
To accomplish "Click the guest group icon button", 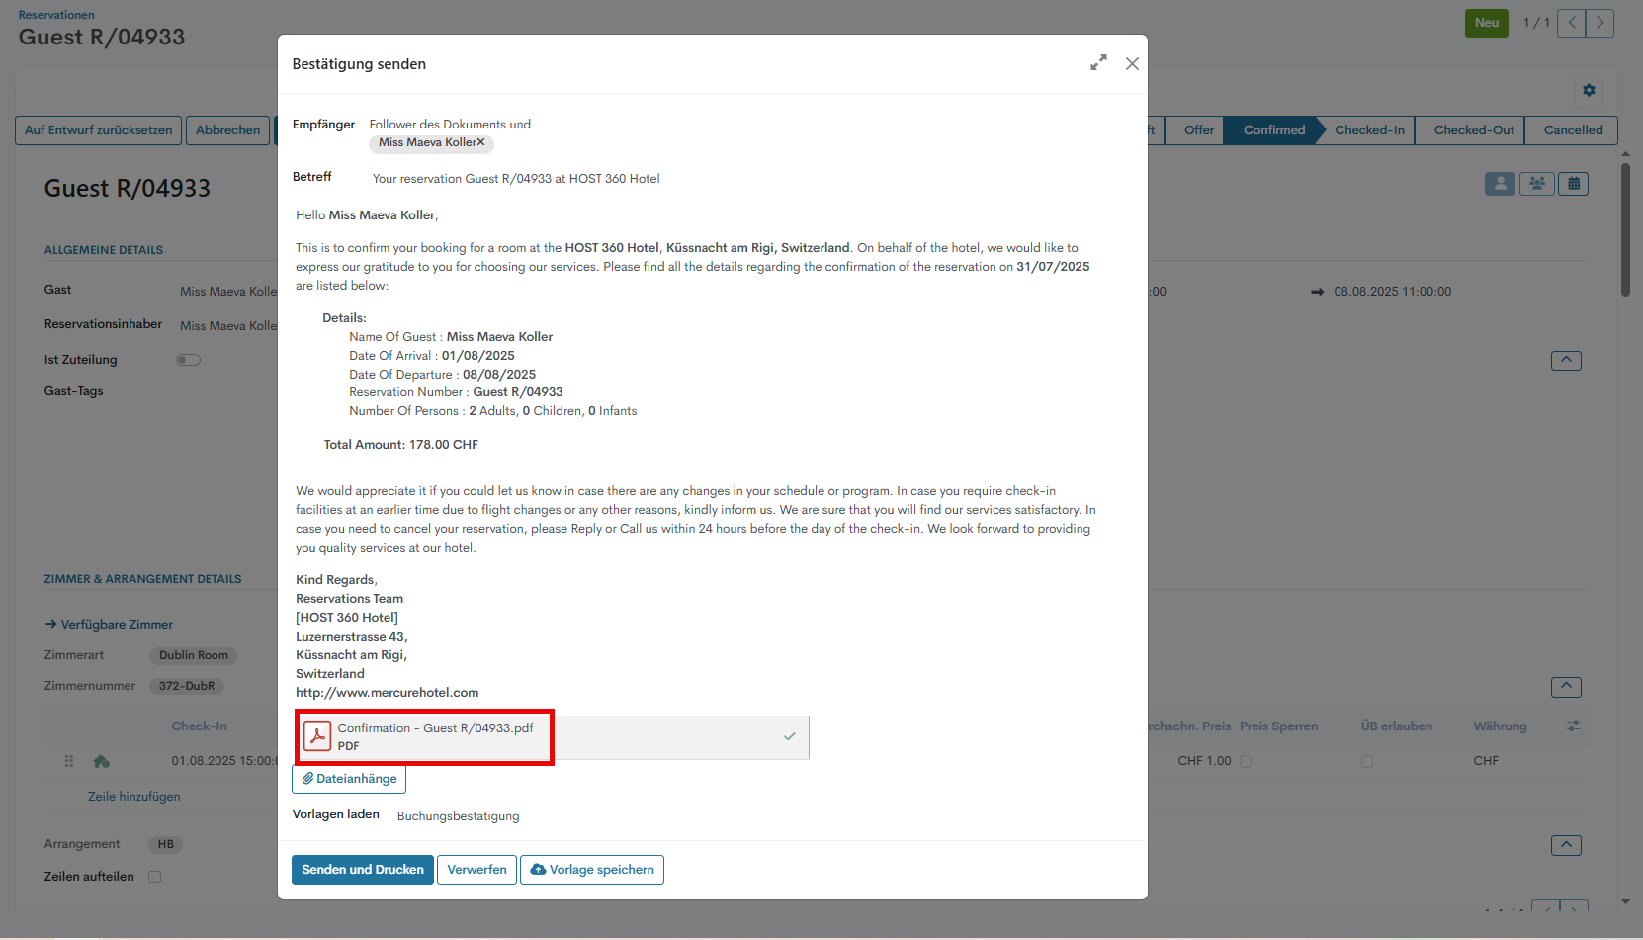I will click(1536, 184).
